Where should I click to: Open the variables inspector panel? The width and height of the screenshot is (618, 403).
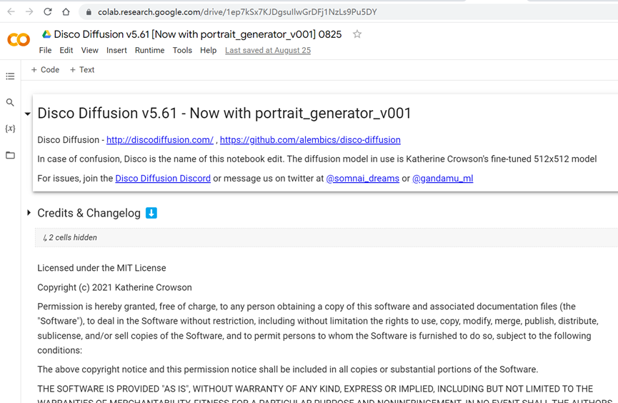click(x=10, y=129)
